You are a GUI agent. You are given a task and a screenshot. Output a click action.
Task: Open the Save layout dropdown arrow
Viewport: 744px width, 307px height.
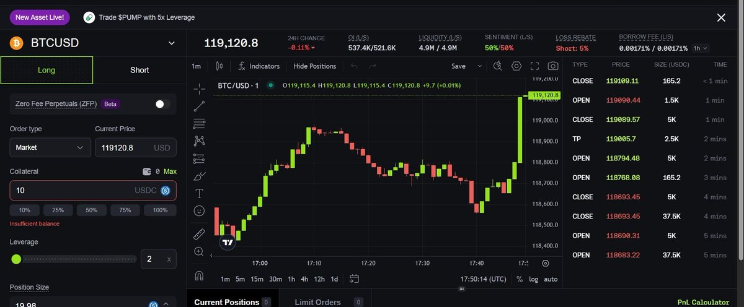[x=479, y=66]
